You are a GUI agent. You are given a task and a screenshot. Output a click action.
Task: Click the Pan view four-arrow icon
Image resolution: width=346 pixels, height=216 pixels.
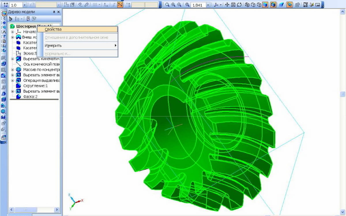coord(227,5)
